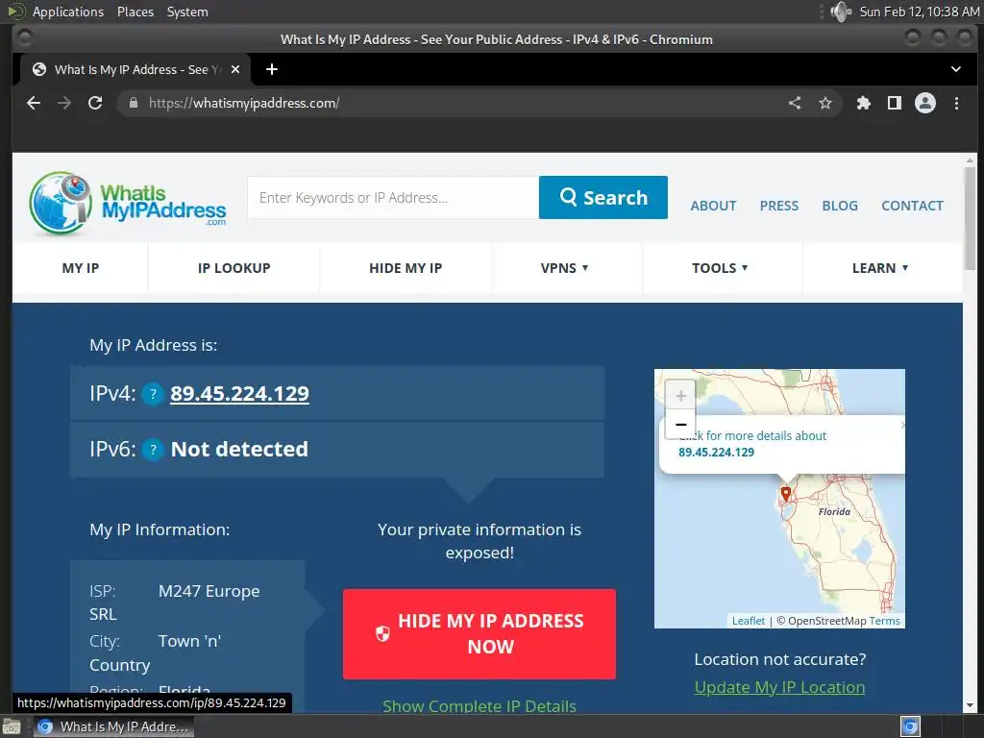Viewport: 984px width, 738px height.
Task: Click the scroll down arrow of scrollbar
Action: click(x=971, y=706)
